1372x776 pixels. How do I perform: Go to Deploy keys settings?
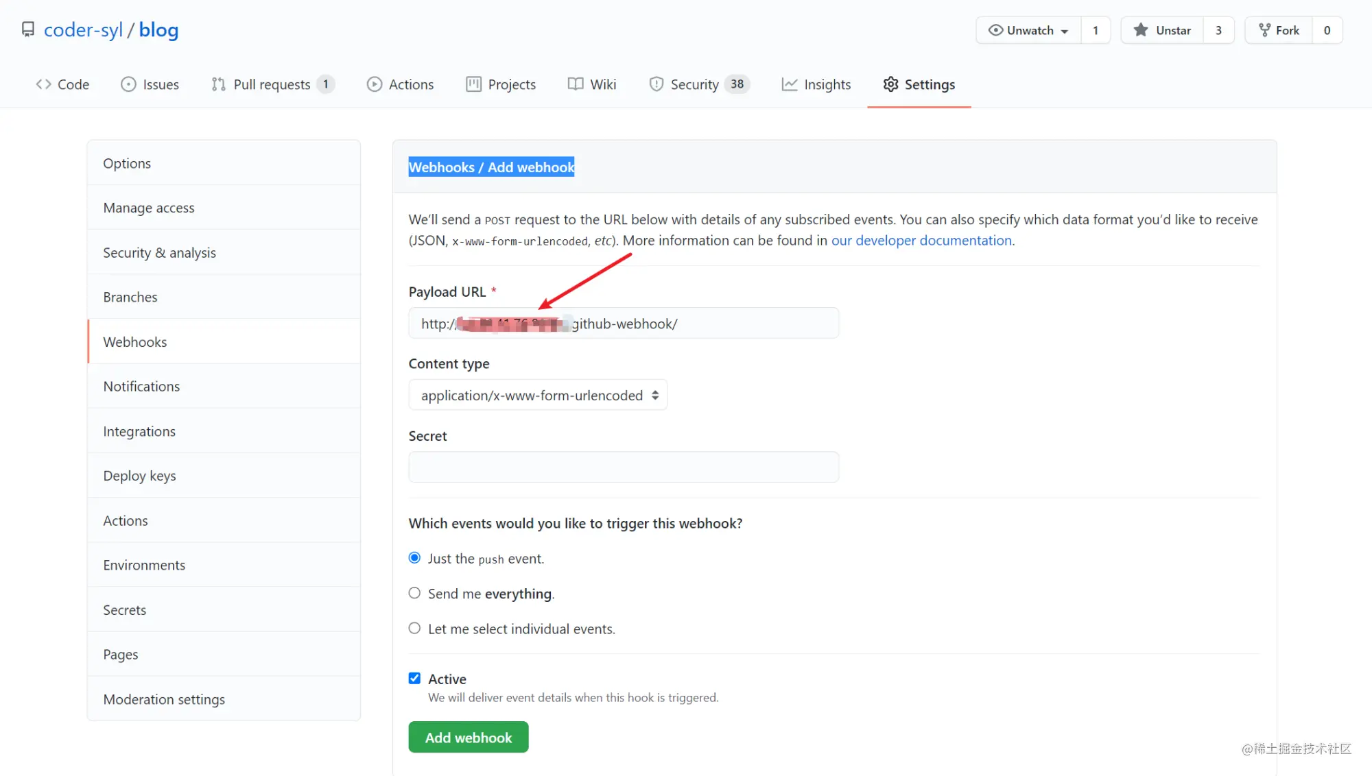pos(224,476)
